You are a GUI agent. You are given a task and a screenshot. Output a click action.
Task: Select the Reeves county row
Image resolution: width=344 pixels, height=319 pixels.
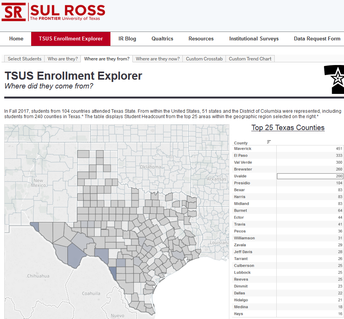coord(288,279)
